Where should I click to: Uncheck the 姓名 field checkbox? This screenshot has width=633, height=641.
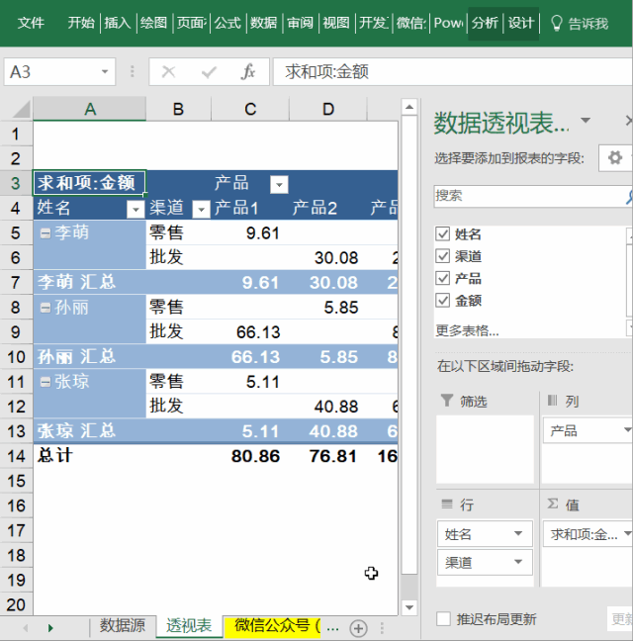[x=443, y=234]
